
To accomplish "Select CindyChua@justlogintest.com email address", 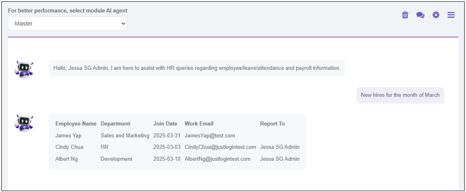I will point(220,147).
